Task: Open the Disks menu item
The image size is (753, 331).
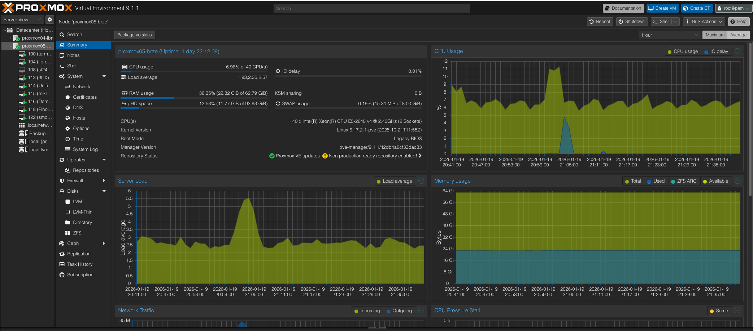Action: click(83, 191)
